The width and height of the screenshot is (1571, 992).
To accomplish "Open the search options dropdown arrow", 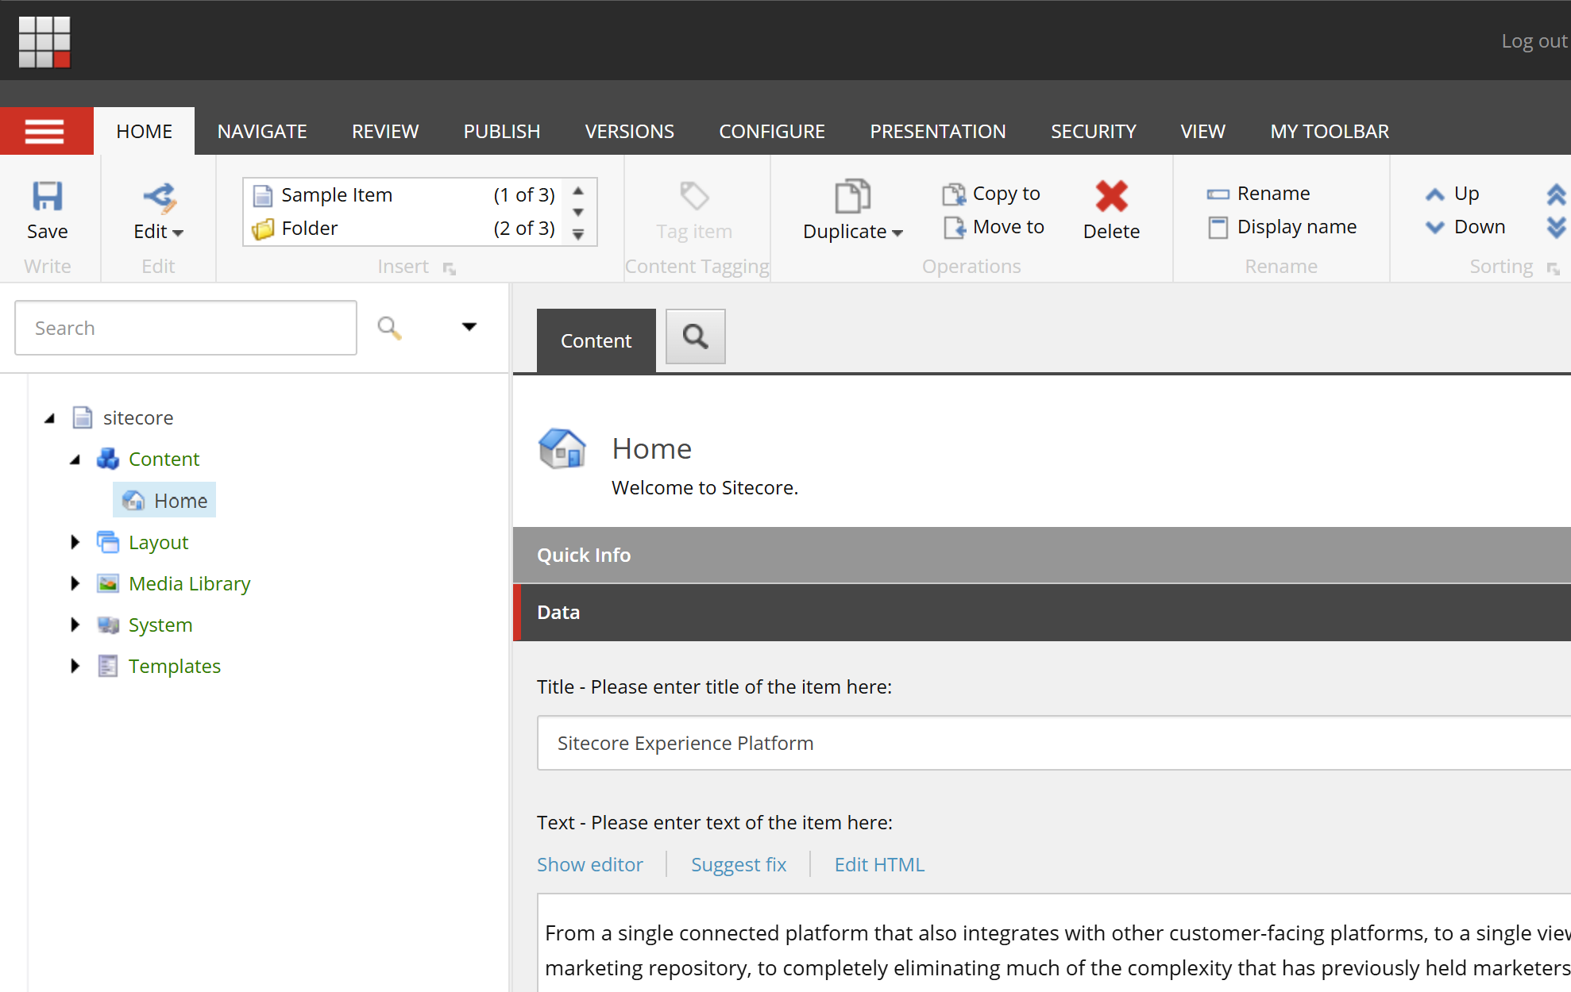I will (x=469, y=327).
